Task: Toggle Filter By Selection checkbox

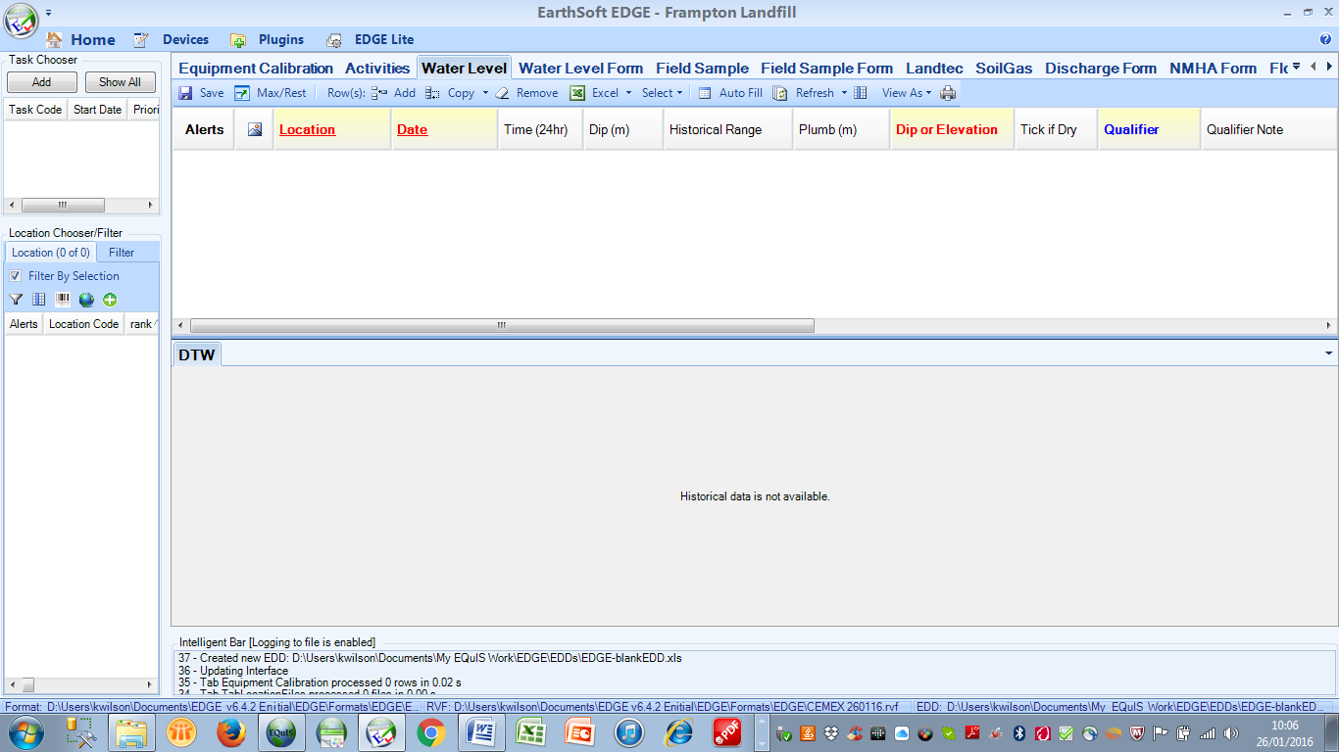Action: pos(15,276)
